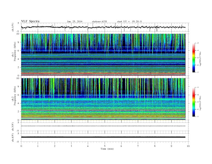Select the date text "Jan. 25, 2014"
Viewport: 212px width, 164px height.
tap(75, 21)
